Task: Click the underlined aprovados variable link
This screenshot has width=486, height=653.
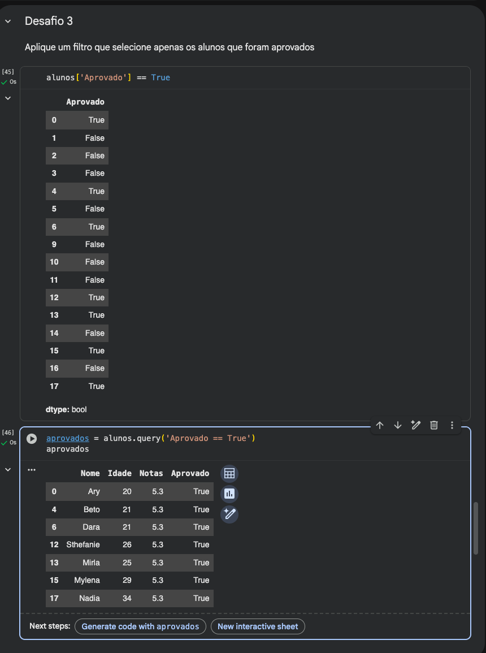Action: pos(68,438)
